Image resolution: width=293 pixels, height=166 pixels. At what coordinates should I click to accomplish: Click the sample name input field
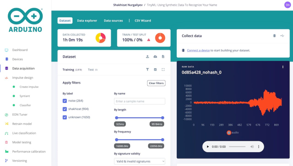(x=139, y=101)
